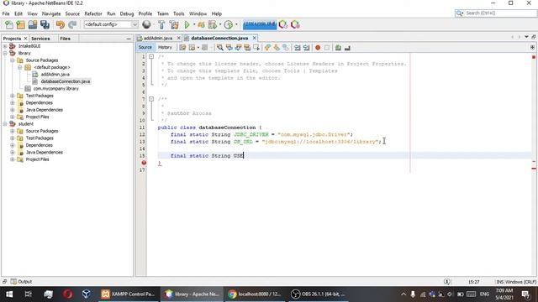The width and height of the screenshot is (538, 302).
Task: Switch editor to History view
Action: tap(165, 47)
